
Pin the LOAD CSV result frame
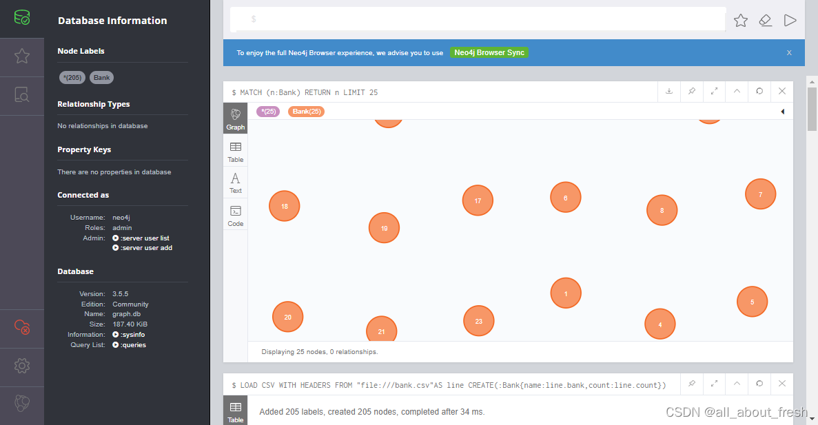point(692,384)
